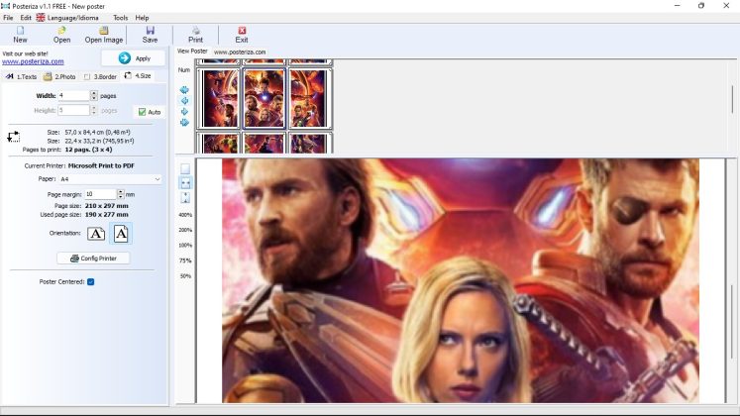Click the Apply button
The width and height of the screenshot is (740, 416).
click(134, 58)
